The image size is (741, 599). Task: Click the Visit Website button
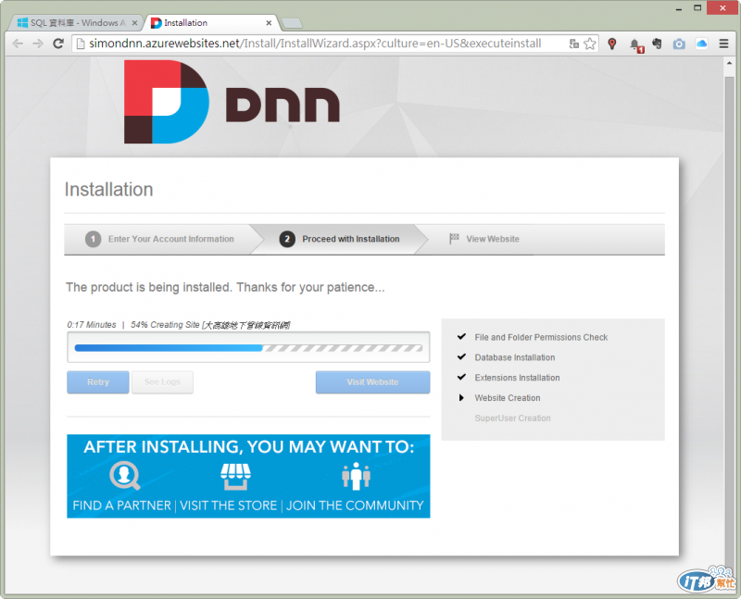click(x=373, y=381)
